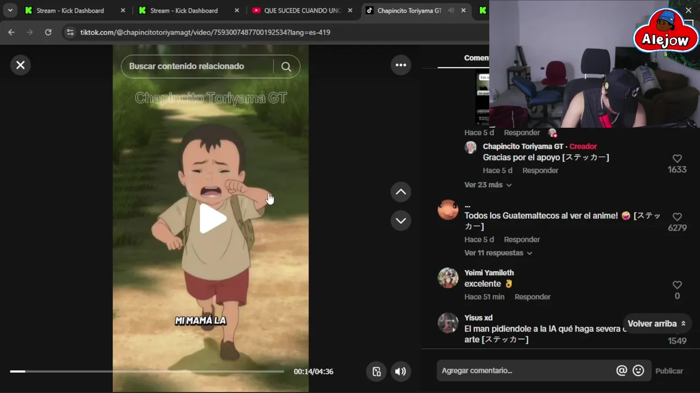Click the Publicar button
Image resolution: width=700 pixels, height=393 pixels.
click(x=669, y=371)
